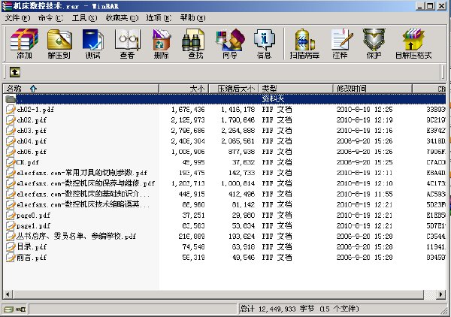This screenshot has height=317, width=451.
Task: Select elecfans.com-常用刀具的切削参数.pdf
Action: [x=82, y=173]
